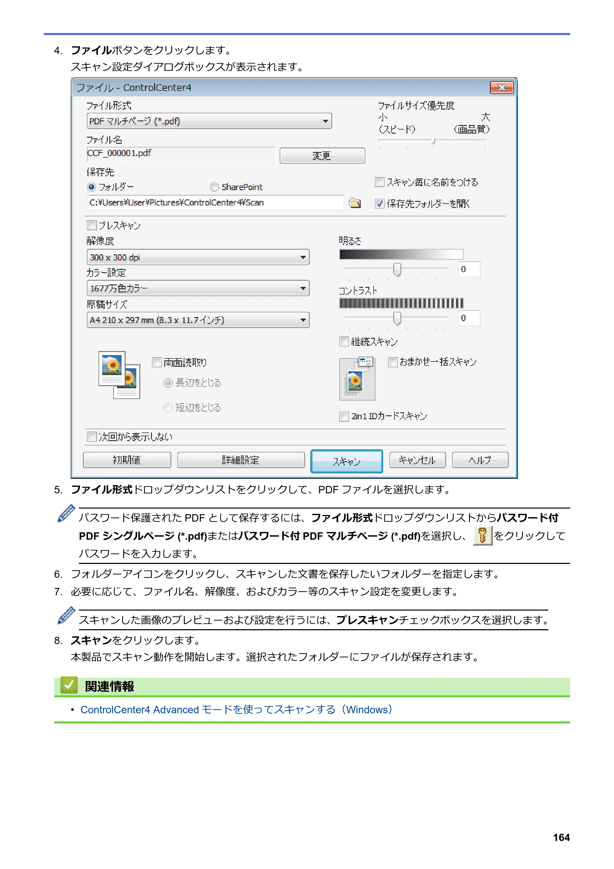Screen dimensions: 614x869
Task: Click the save folder path field
Action: click(x=215, y=203)
